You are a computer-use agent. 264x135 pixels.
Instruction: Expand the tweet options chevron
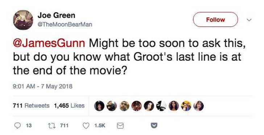click(x=249, y=20)
